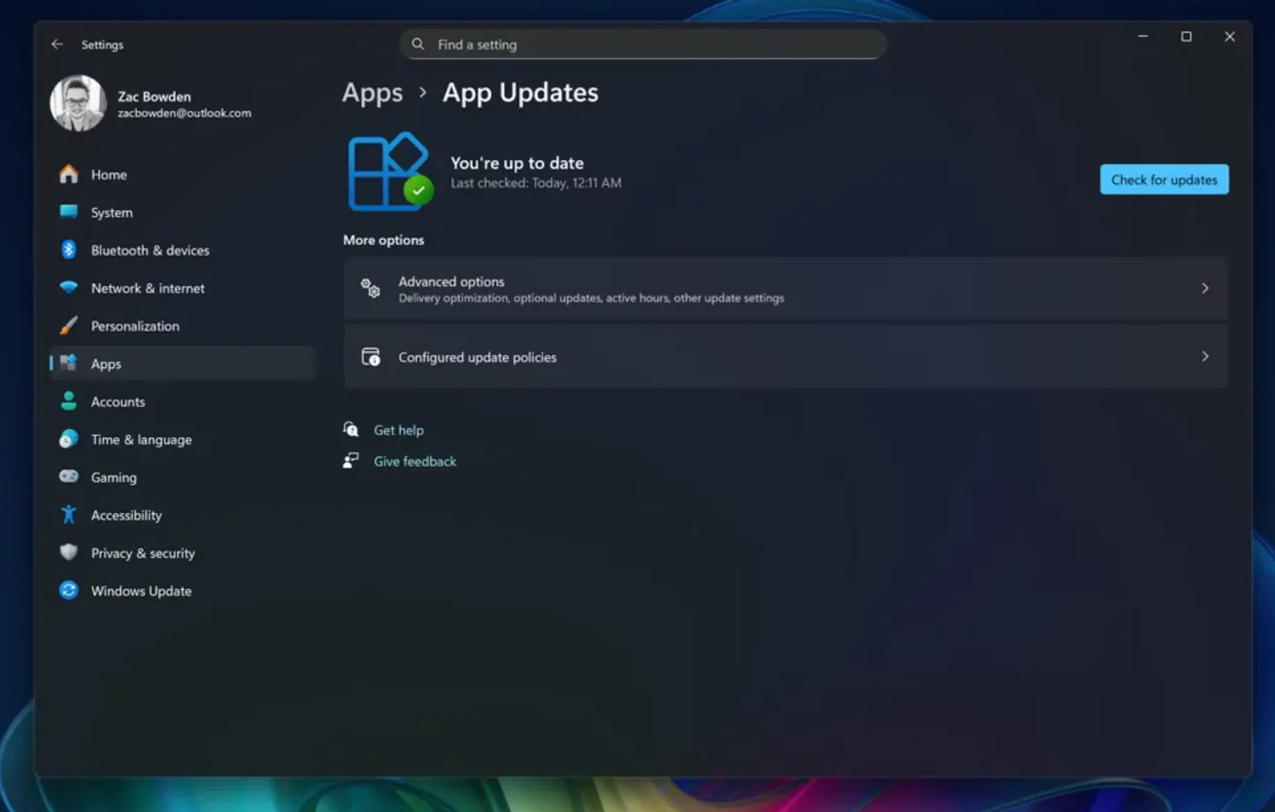
Task: Click the Accessibility figure icon
Action: [69, 514]
